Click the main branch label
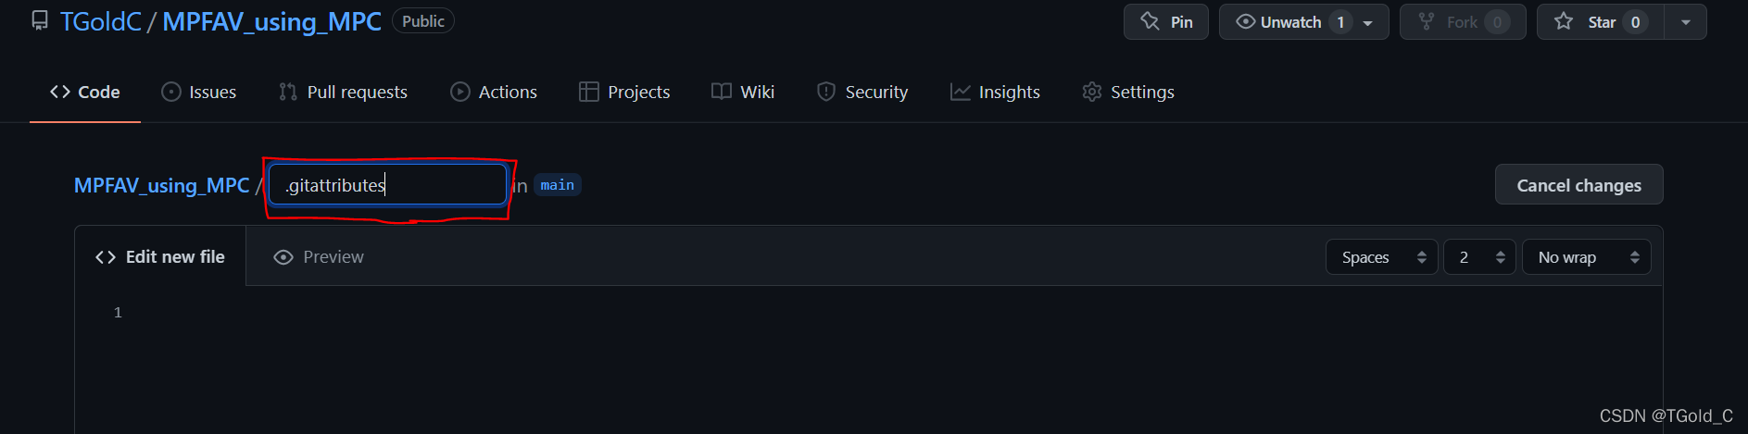Viewport: 1748px width, 434px height. click(558, 185)
